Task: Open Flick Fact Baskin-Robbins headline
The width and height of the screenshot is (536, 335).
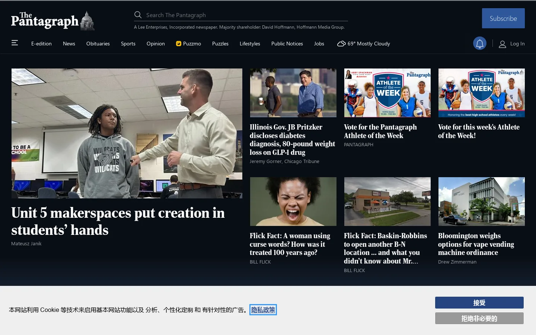Action: pyautogui.click(x=385, y=248)
